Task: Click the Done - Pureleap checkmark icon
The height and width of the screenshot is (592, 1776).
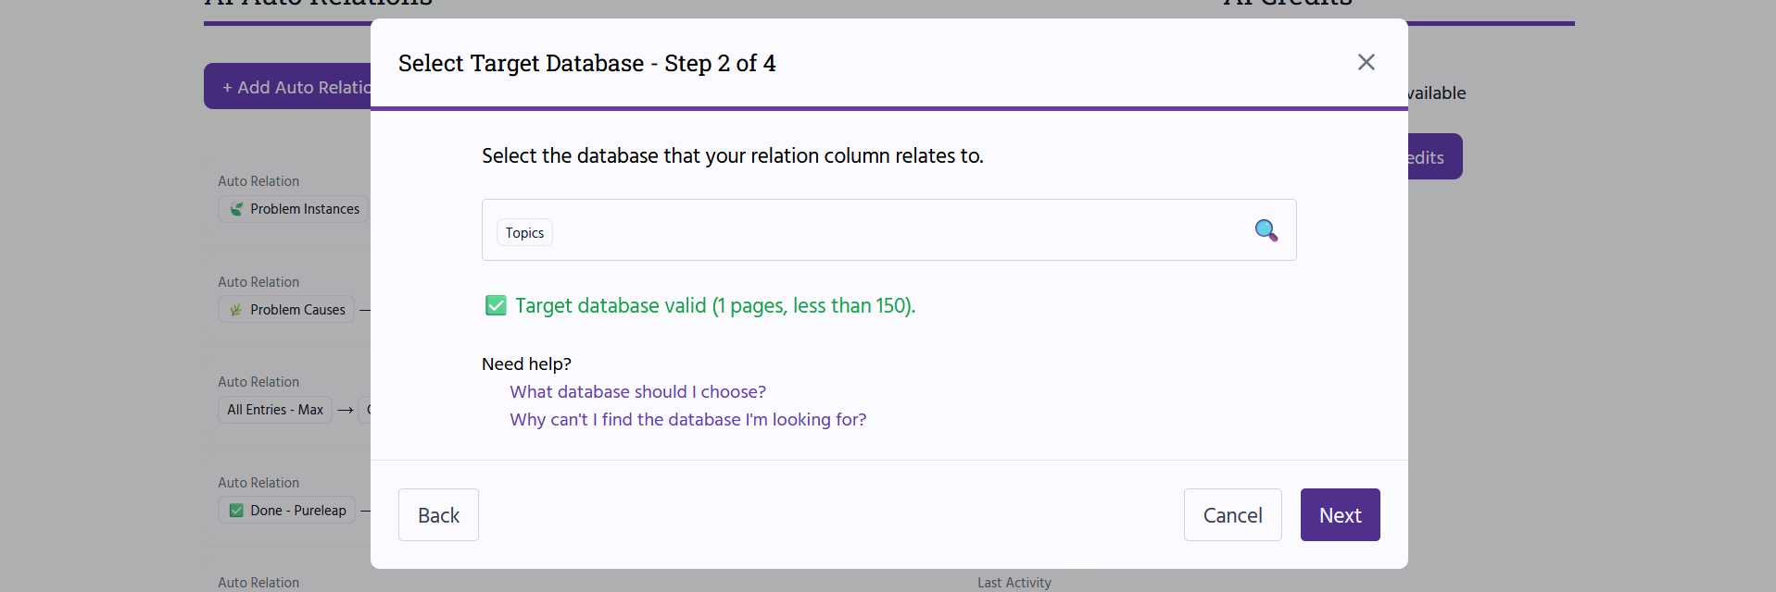Action: (236, 511)
